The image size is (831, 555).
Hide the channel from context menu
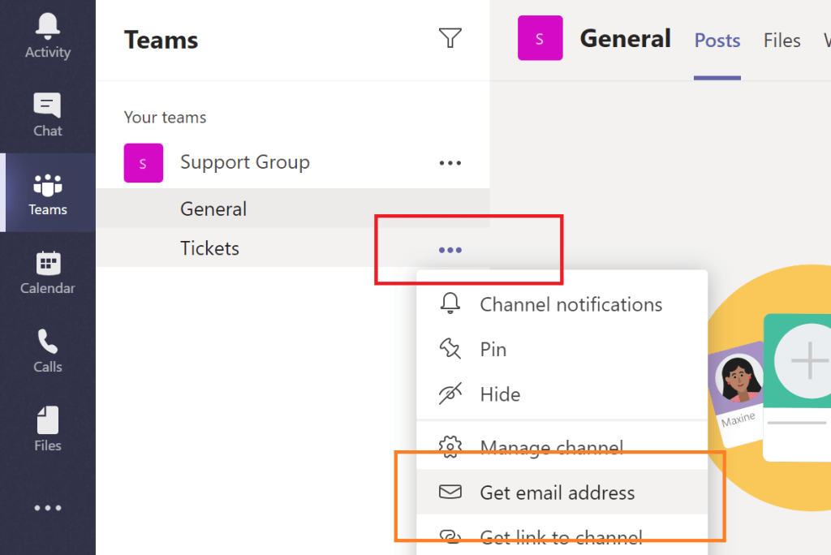coord(500,394)
